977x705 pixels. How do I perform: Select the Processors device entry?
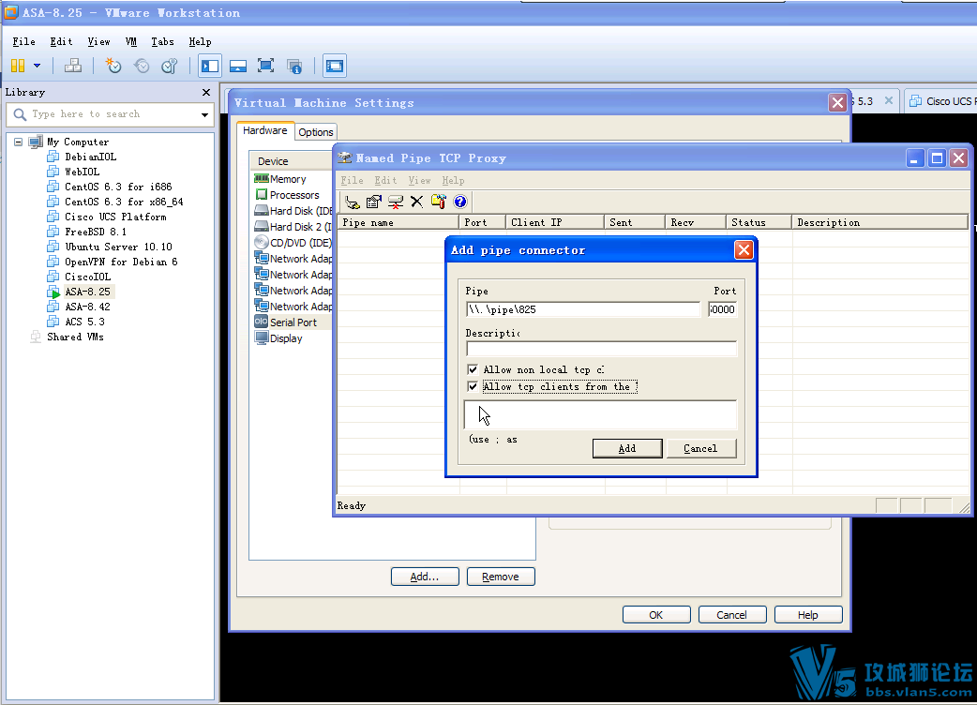(287, 195)
